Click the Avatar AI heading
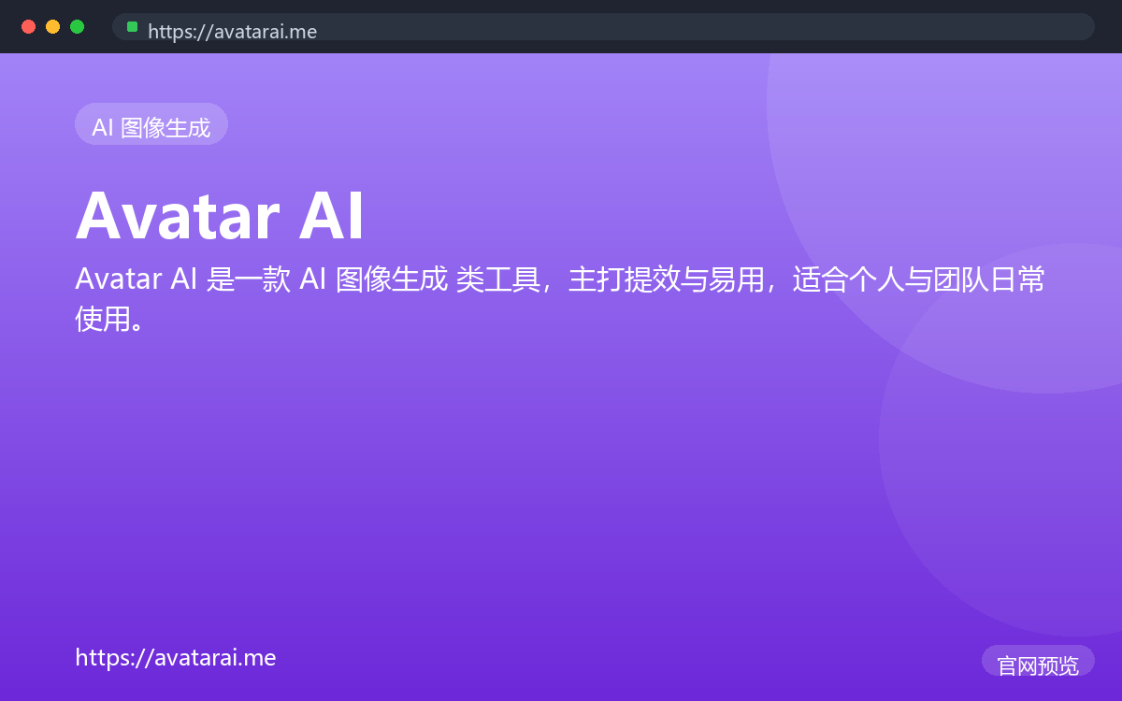1122x701 pixels. (220, 215)
